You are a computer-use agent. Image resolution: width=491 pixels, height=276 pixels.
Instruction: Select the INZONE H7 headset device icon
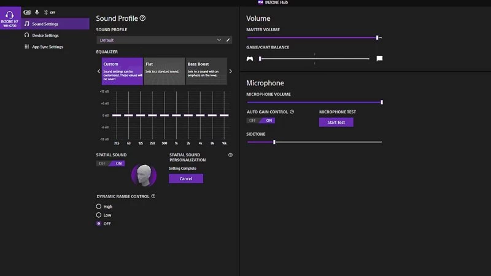click(x=10, y=18)
